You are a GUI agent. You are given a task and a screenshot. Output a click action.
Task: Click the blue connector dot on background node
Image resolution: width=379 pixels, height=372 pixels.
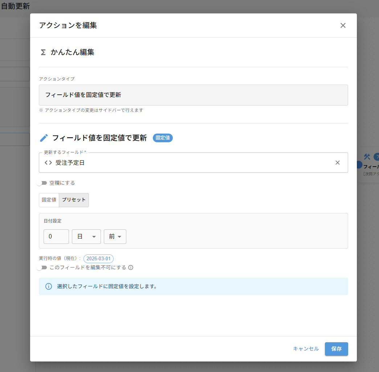coord(359,165)
